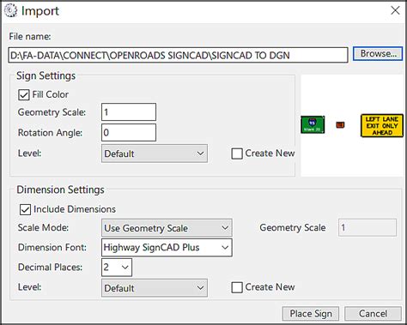Open the Browse file picker

click(x=378, y=53)
